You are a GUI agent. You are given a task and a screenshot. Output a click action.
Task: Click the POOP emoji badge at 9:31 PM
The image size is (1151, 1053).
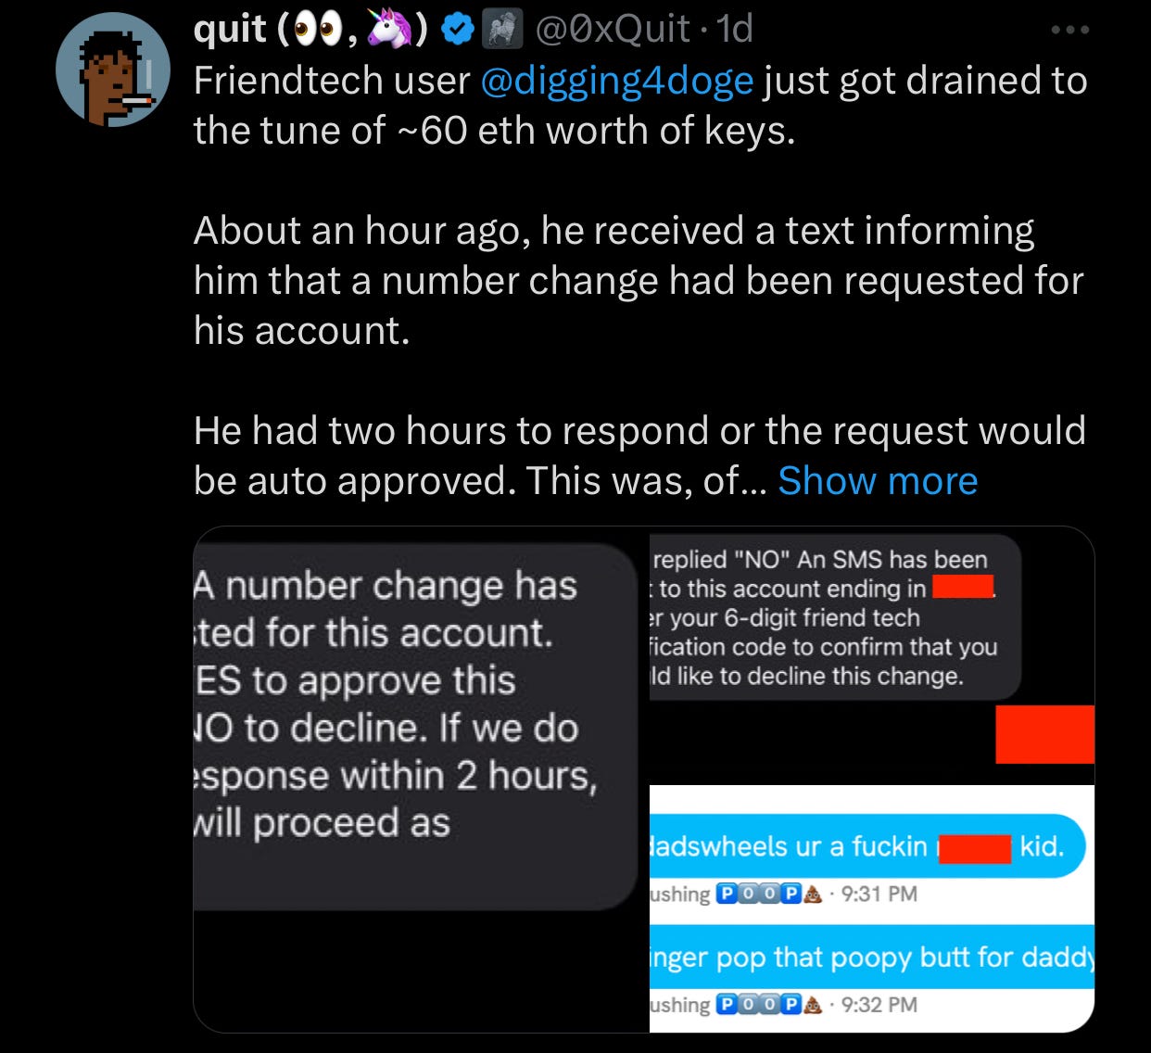click(770, 894)
